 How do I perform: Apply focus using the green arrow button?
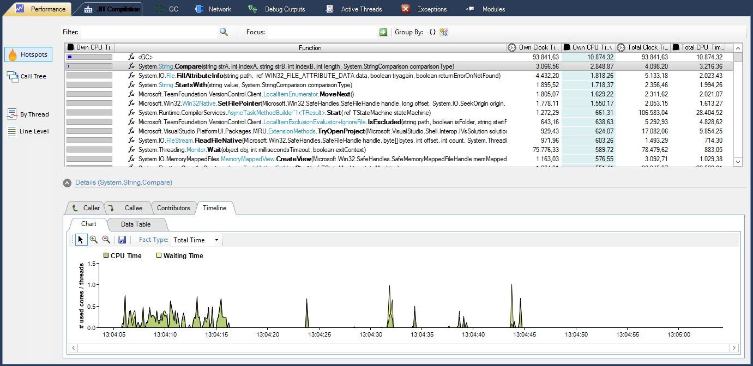pyautogui.click(x=383, y=32)
